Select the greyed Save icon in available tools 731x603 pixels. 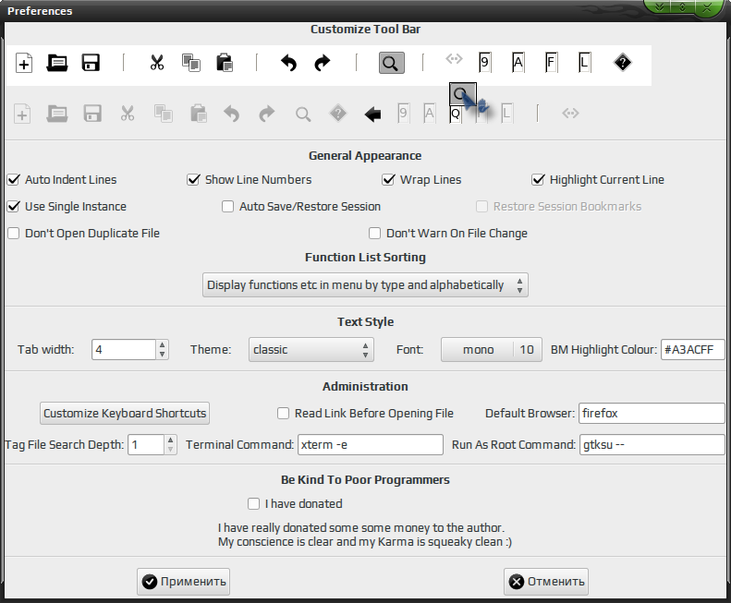coord(92,114)
